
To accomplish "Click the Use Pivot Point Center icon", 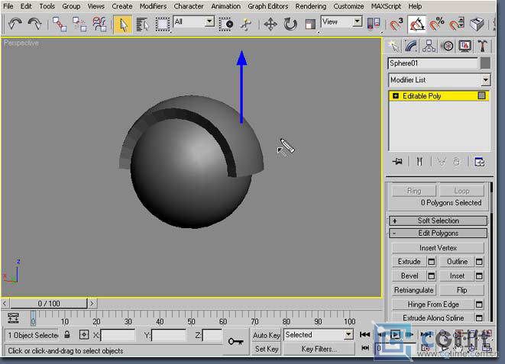I will tap(374, 24).
